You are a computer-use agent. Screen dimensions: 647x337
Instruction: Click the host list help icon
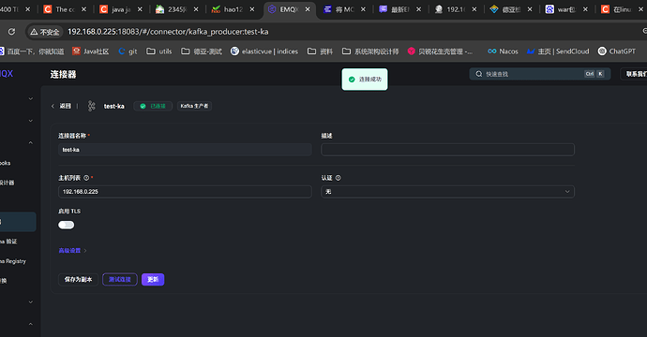click(x=86, y=178)
